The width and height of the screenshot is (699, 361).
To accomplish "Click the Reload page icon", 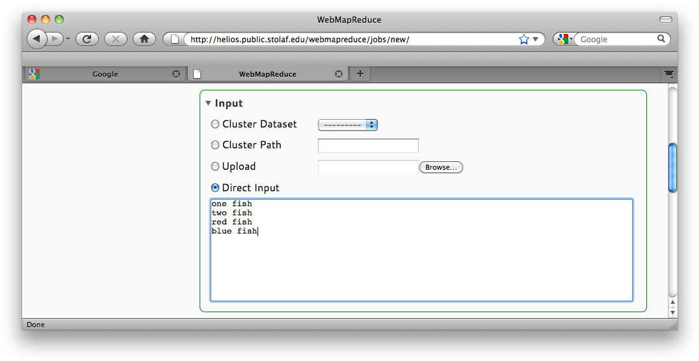I will coord(86,39).
